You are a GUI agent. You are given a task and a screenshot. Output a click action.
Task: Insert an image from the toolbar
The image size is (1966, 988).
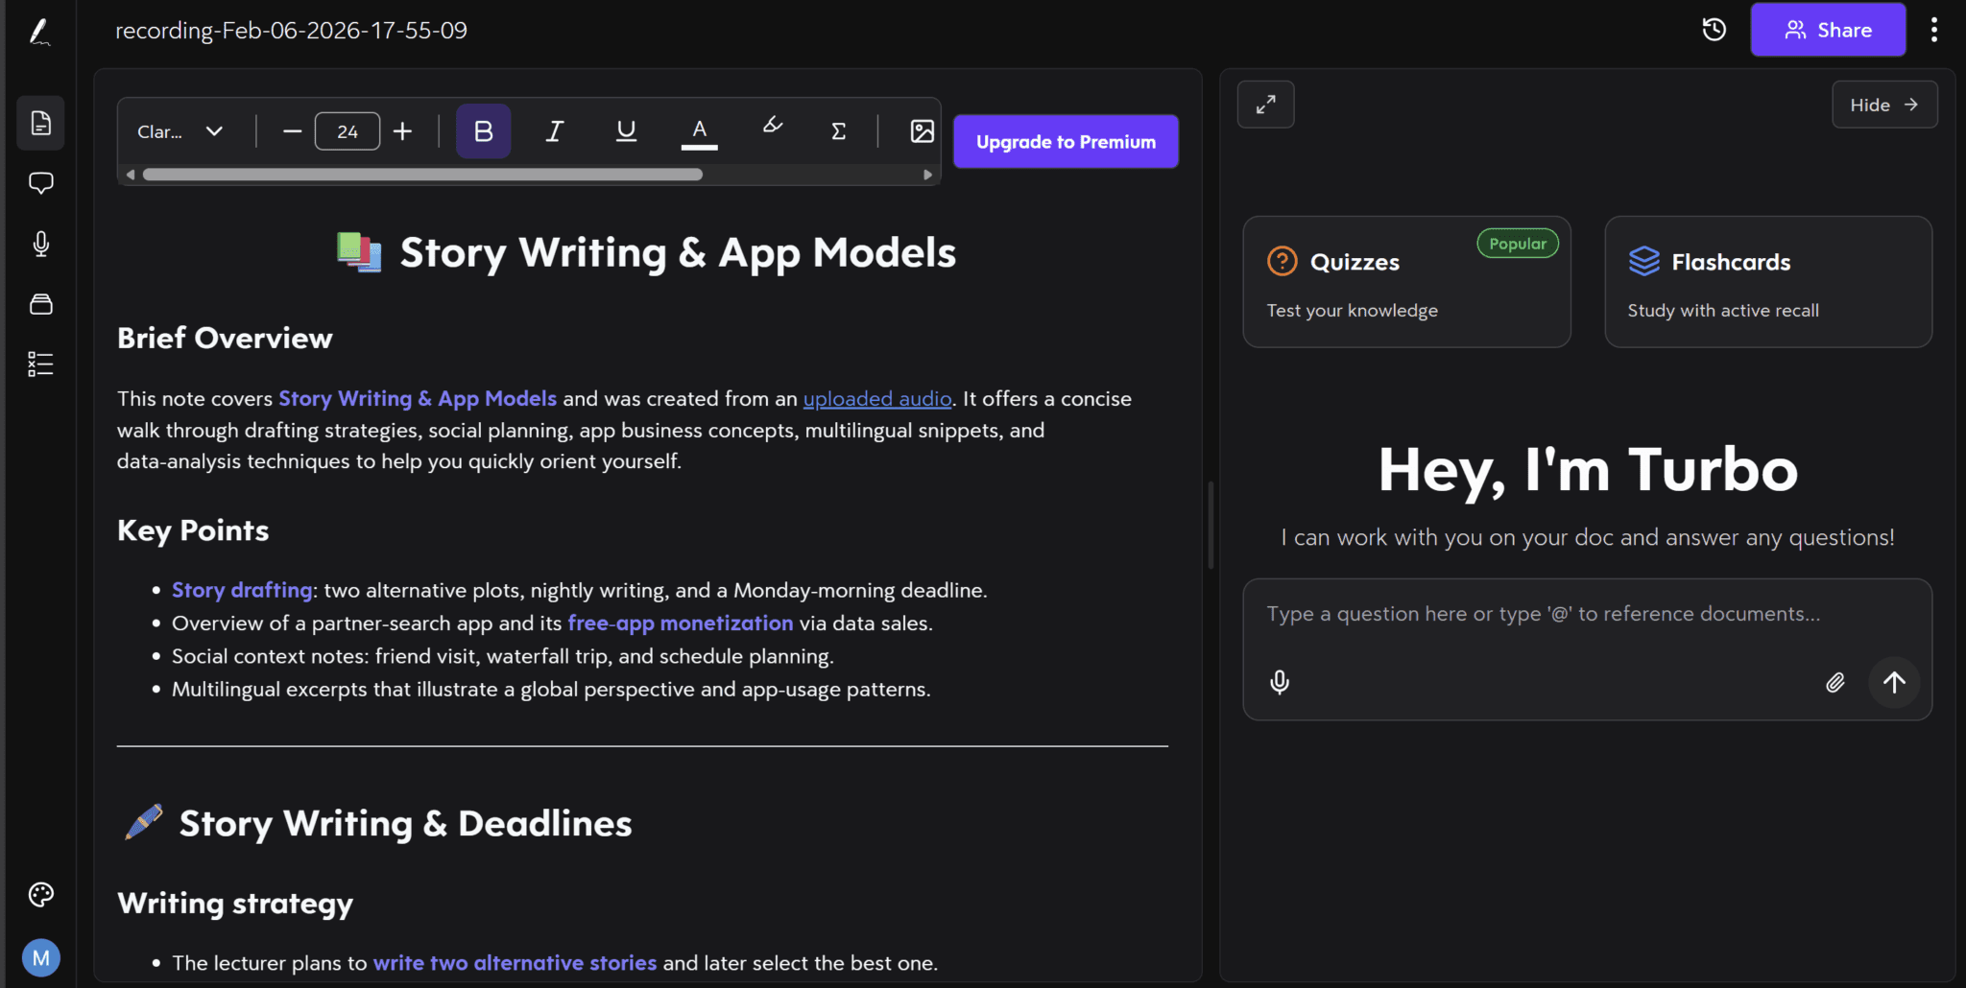(920, 130)
